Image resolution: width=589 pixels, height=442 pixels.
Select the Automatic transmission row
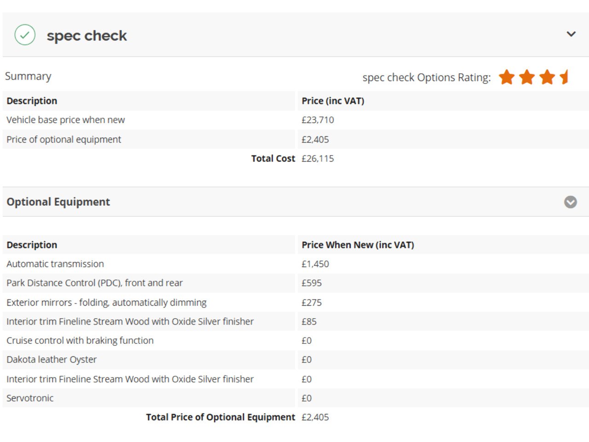pyautogui.click(x=296, y=264)
